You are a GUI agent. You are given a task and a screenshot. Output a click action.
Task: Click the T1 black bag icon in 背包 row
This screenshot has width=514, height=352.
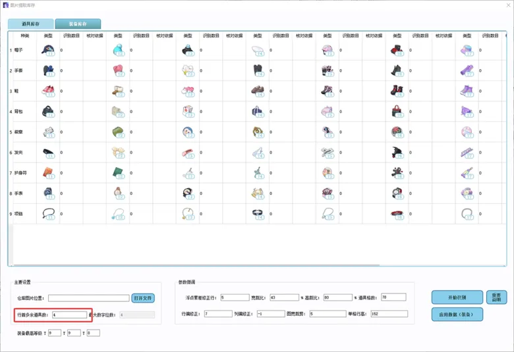click(x=48, y=111)
